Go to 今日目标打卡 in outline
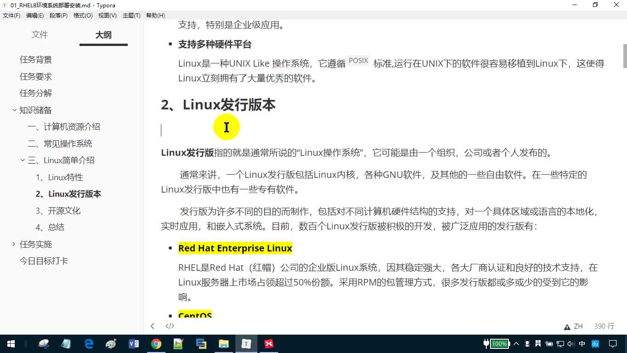 tap(44, 261)
